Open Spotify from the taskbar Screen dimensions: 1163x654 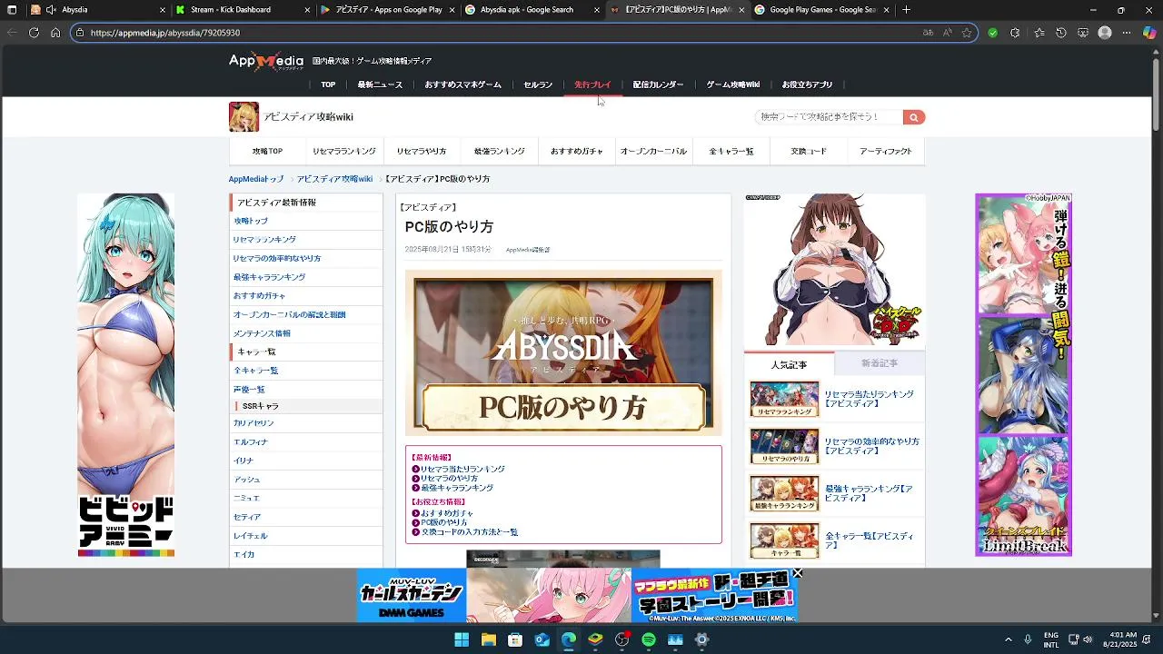(x=649, y=639)
